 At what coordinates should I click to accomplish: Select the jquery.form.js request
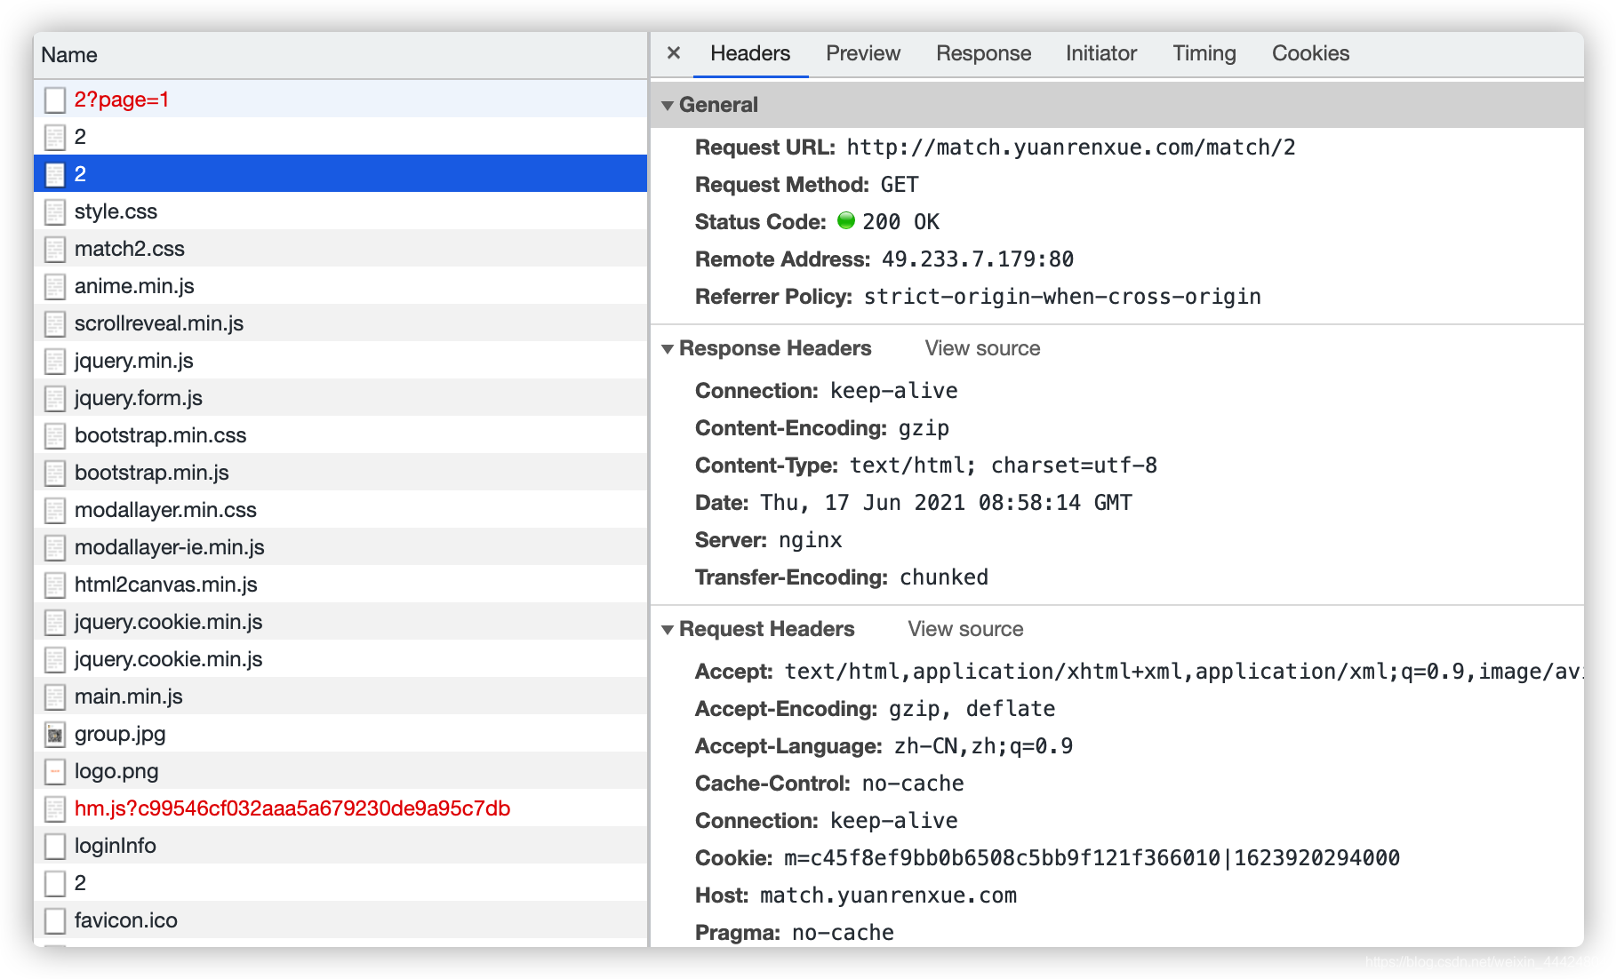point(340,398)
